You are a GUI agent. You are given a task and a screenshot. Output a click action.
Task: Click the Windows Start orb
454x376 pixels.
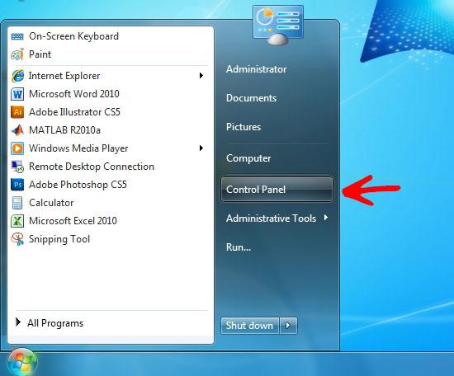click(22, 363)
